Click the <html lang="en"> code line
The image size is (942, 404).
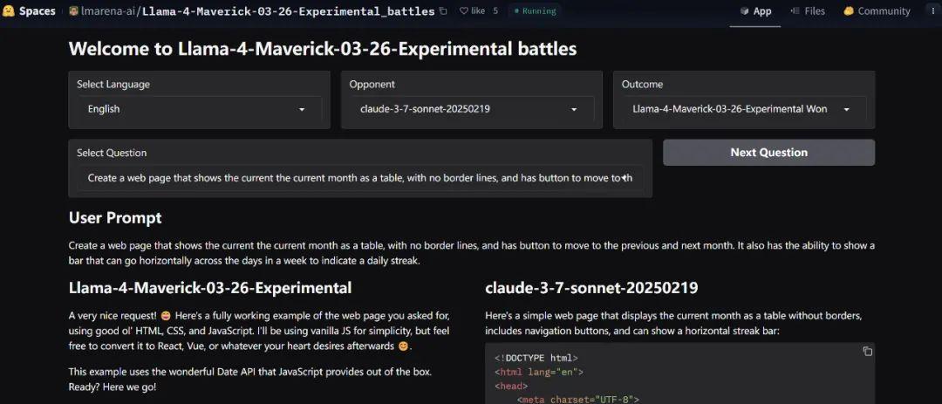tap(539, 372)
